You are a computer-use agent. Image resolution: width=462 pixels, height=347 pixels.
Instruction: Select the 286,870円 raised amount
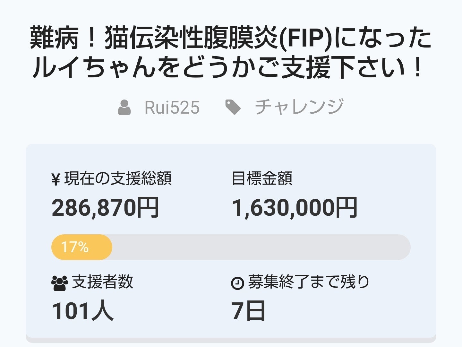[105, 208]
